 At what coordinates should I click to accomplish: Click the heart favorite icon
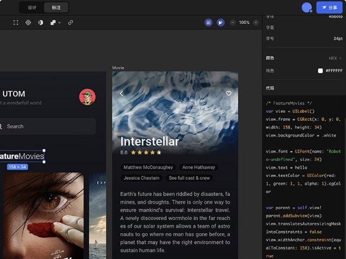click(x=229, y=93)
